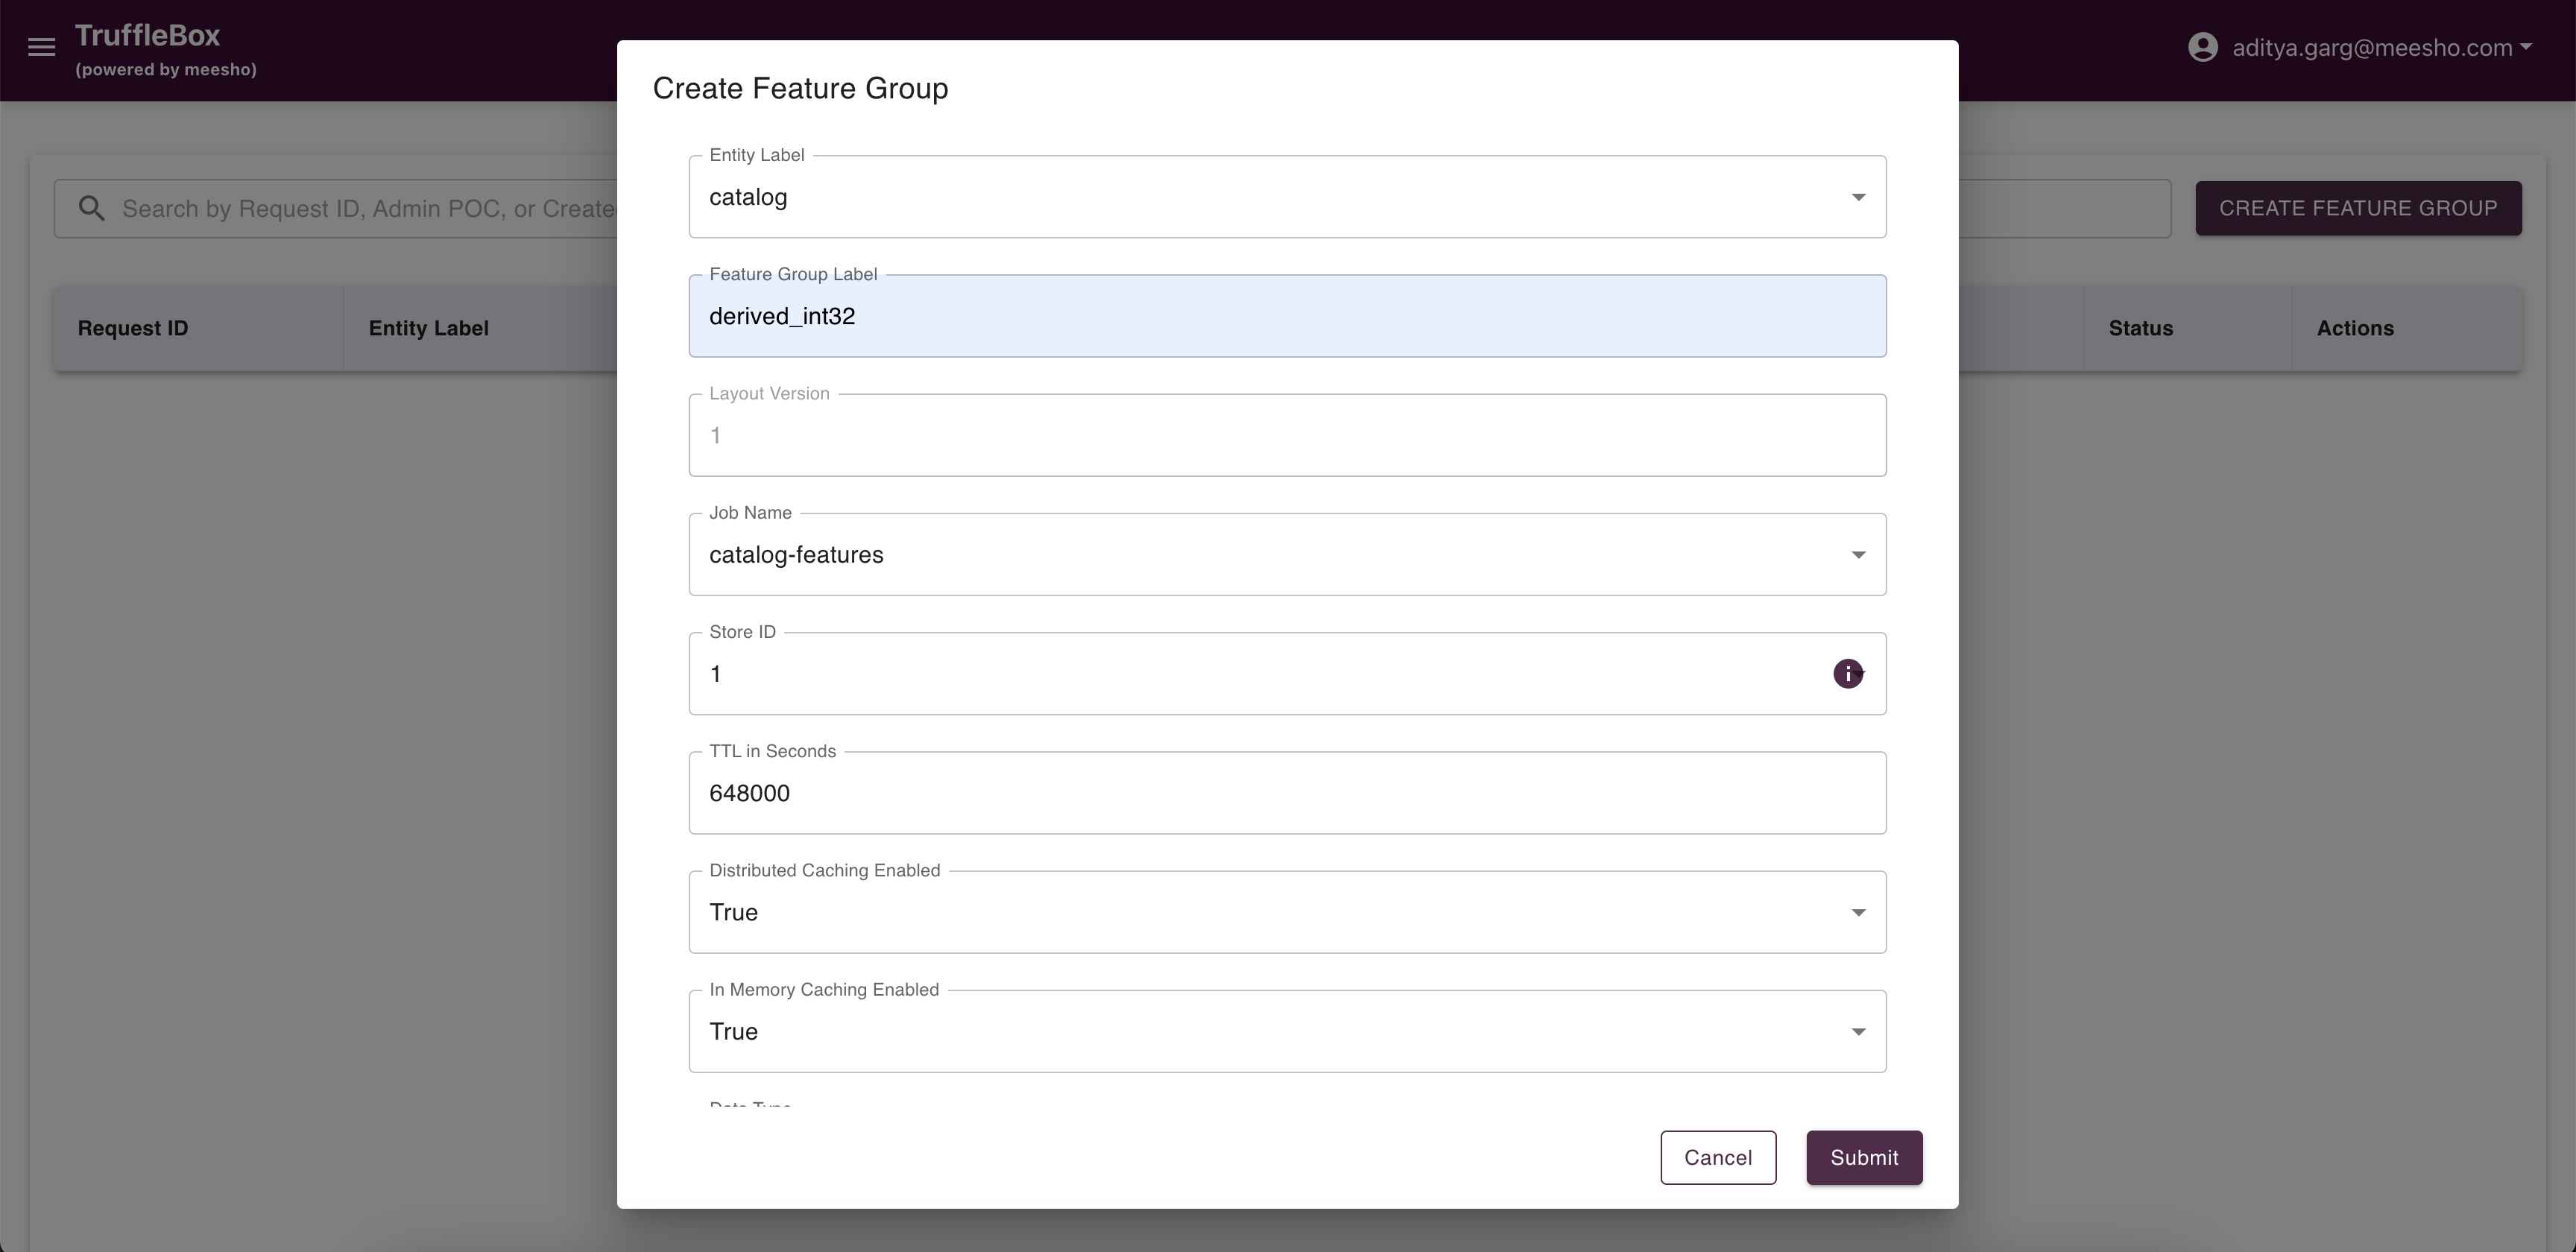The height and width of the screenshot is (1252, 2576).
Task: Click the TTL in Seconds field
Action: [1287, 793]
